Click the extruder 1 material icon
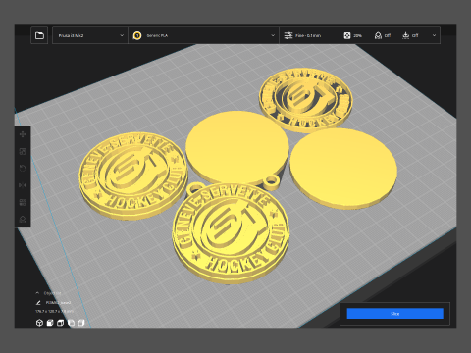This screenshot has width=471, height=353. pyautogui.click(x=137, y=35)
